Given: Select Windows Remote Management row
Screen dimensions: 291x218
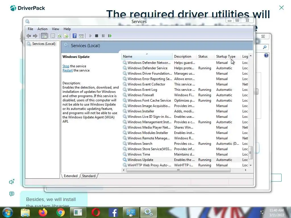Looking at the screenshot, I should point(185,138).
